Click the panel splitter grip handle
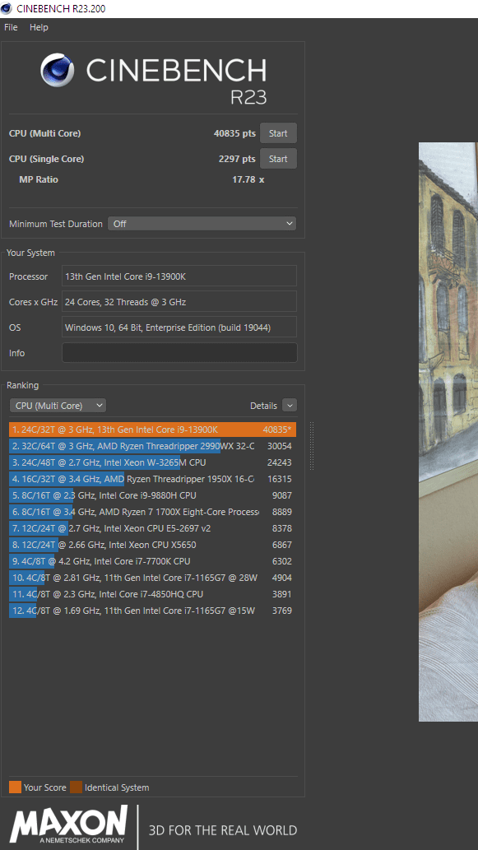Screen dimensions: 478x850 312,446
